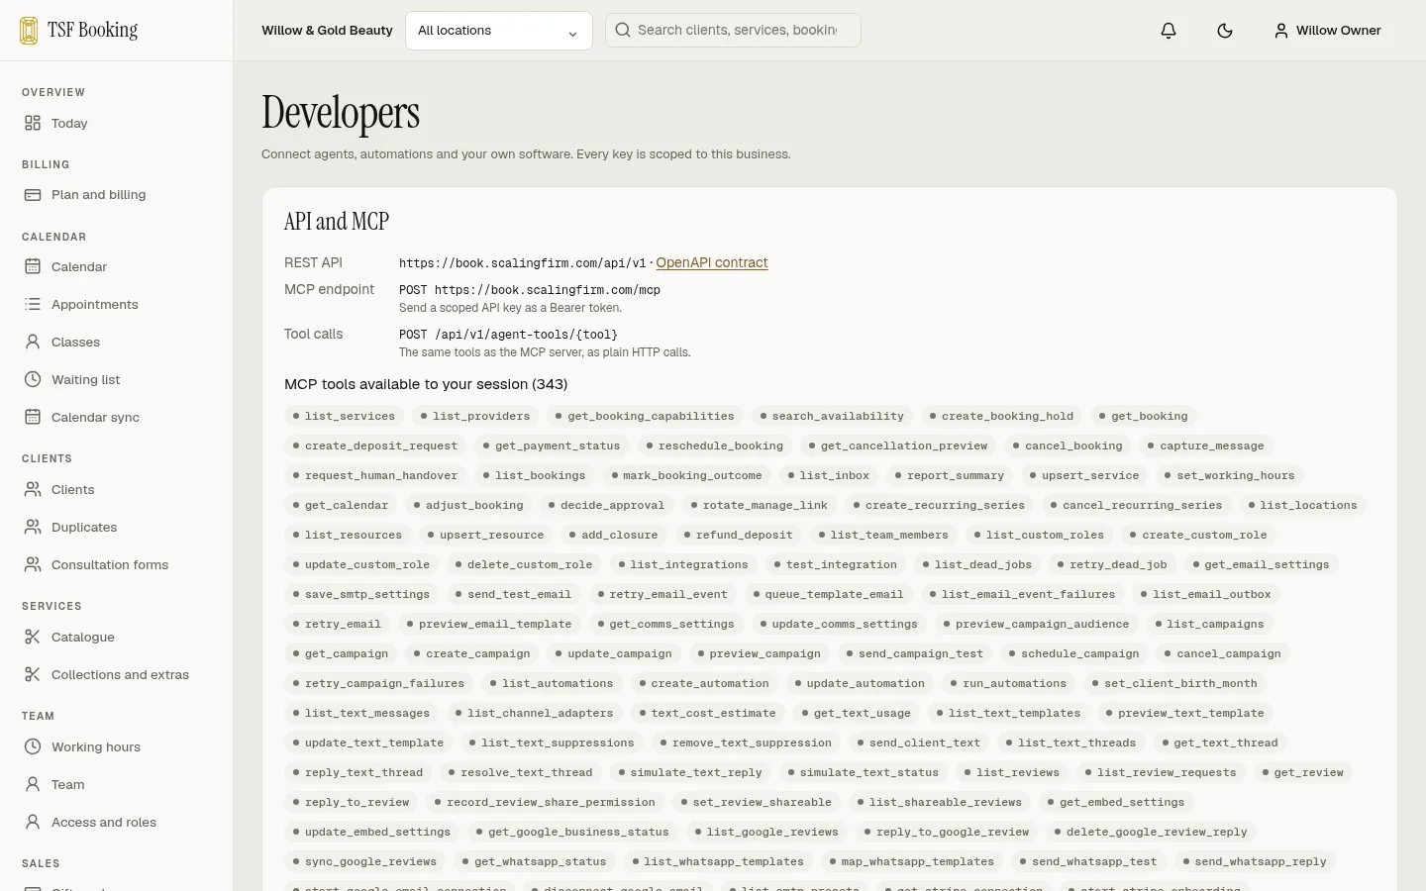
Task: Click MCP endpoint URL text
Action: tap(530, 290)
